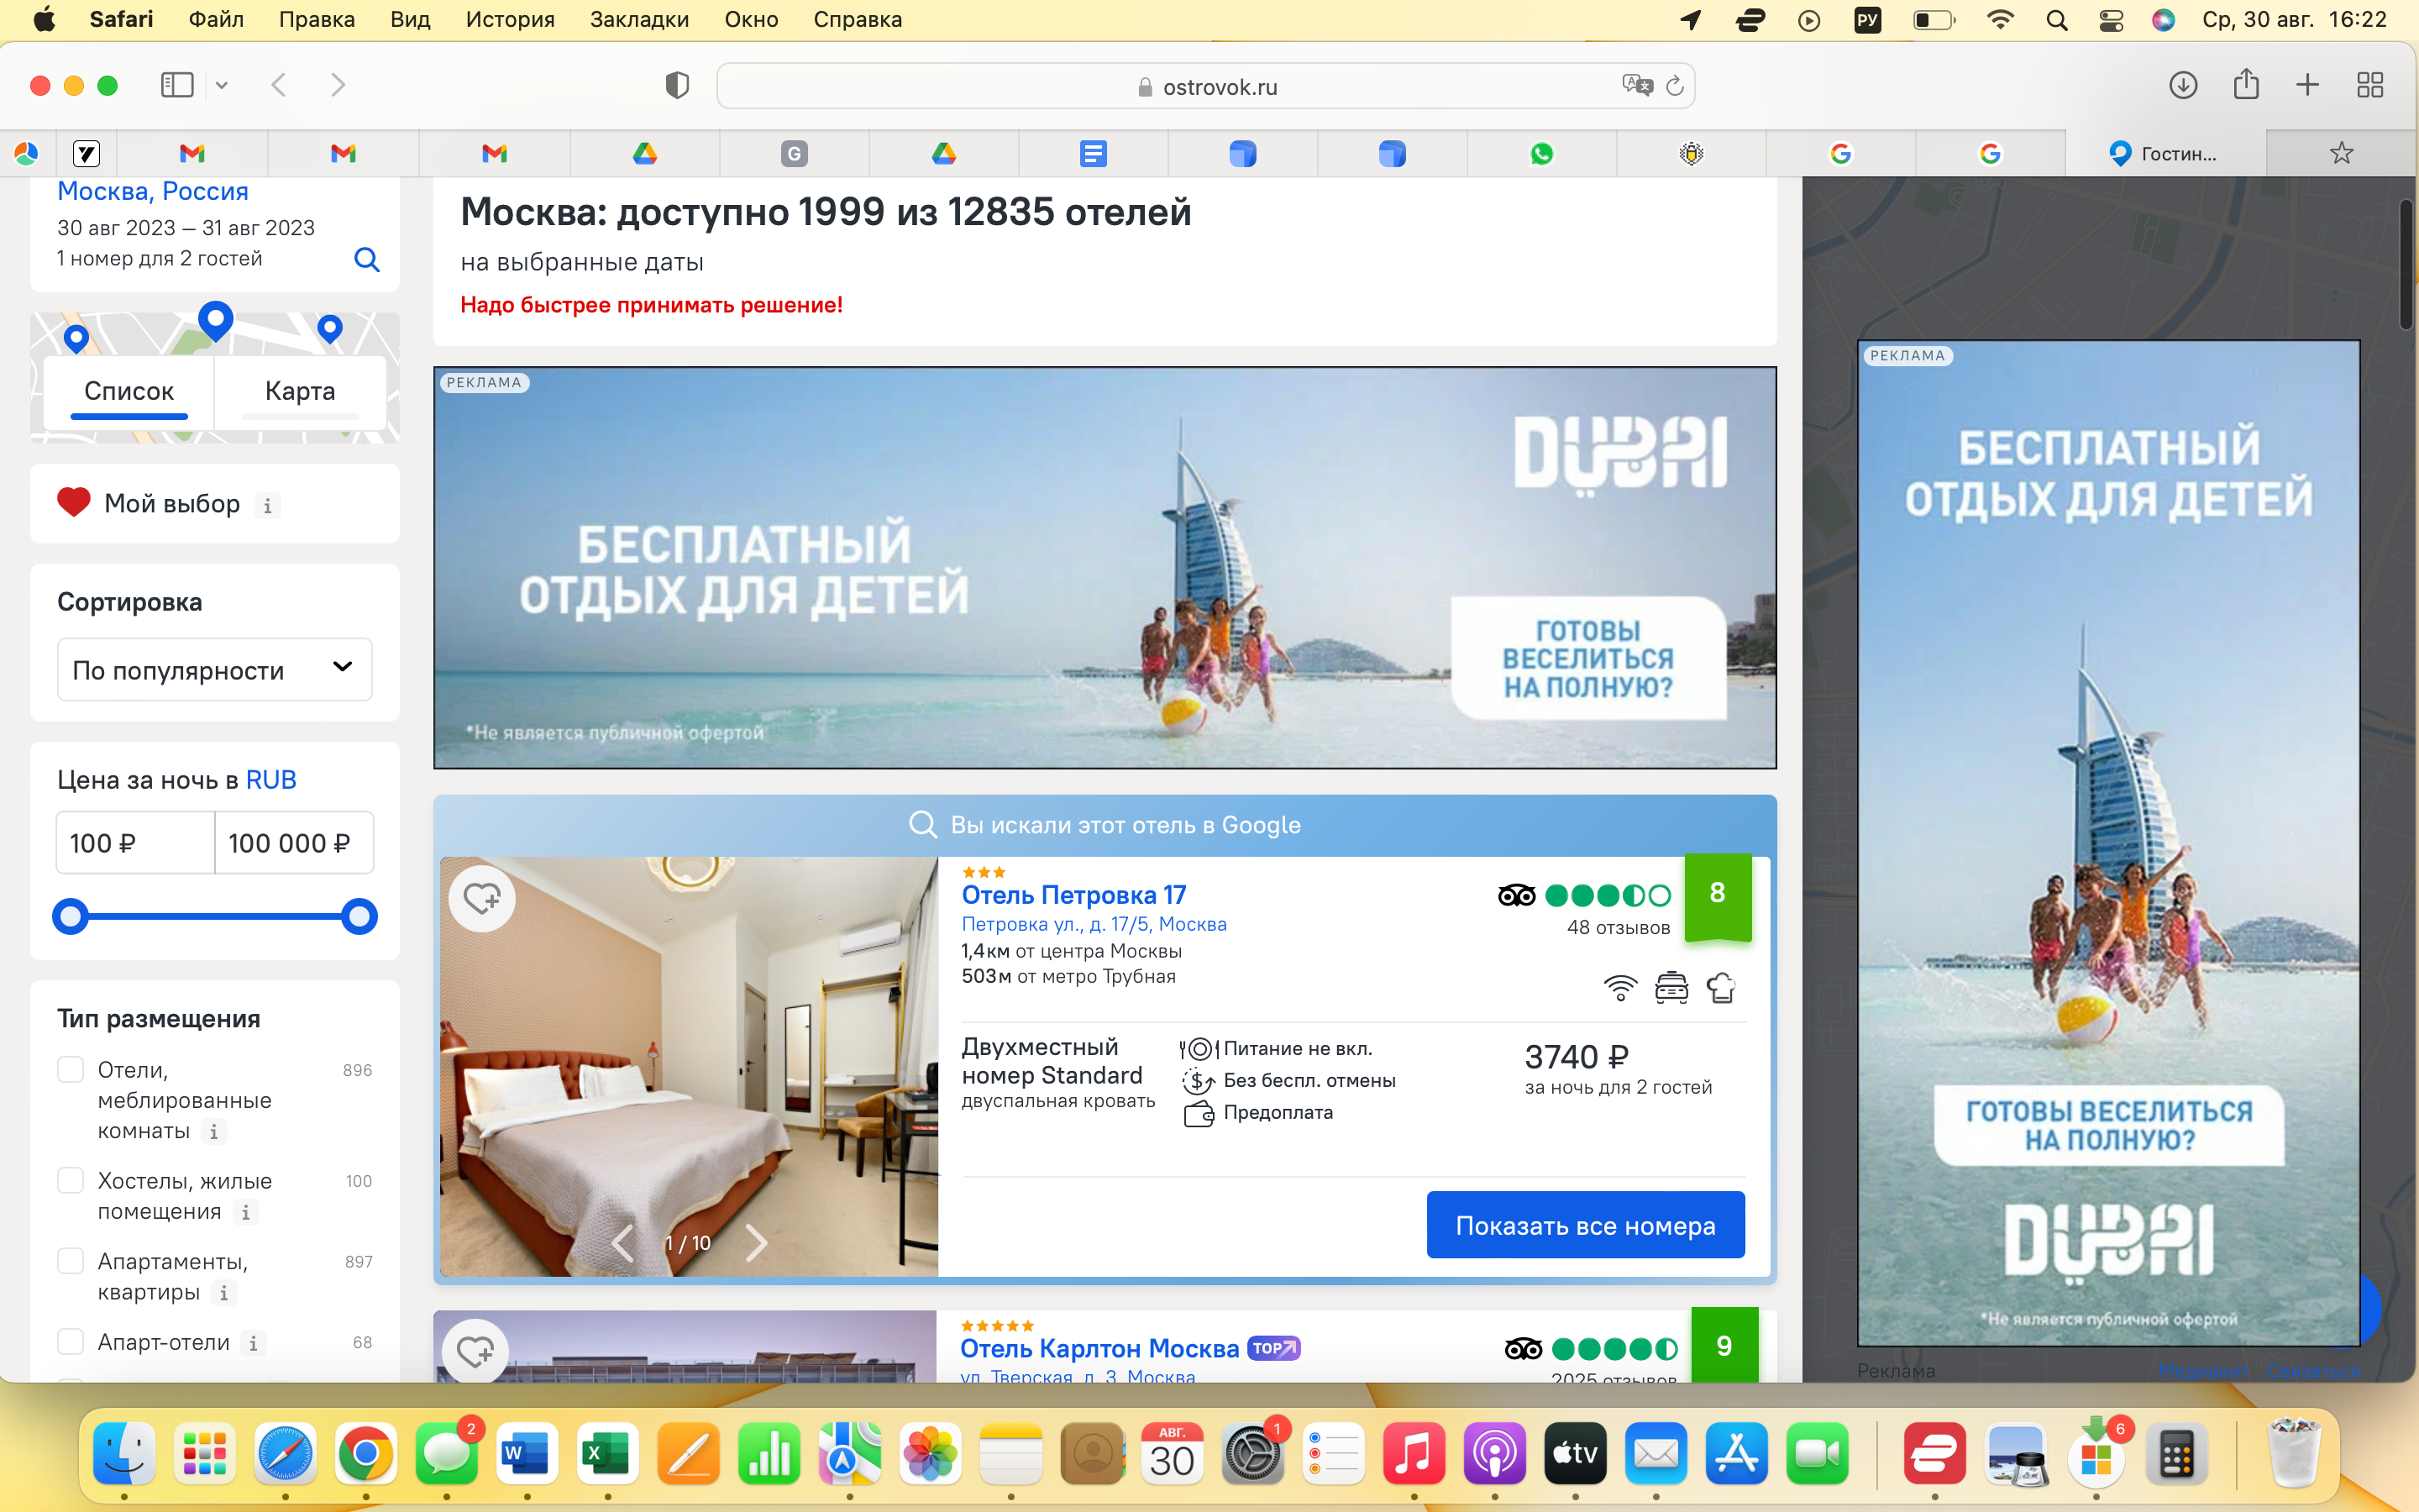Expand the Safari sidebar menu chevron

click(x=222, y=85)
